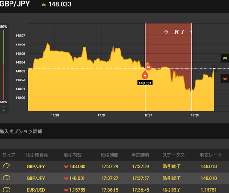Screen dimensions: 229x193
Task: Click the 取引原資産 column header
Action: click(x=37, y=155)
